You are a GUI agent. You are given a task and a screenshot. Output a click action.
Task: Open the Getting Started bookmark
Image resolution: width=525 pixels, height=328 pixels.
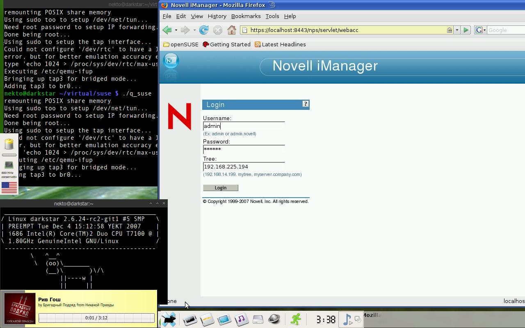(226, 44)
